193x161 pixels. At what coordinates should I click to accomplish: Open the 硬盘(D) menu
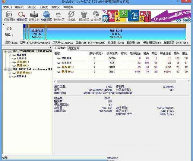point(20,7)
